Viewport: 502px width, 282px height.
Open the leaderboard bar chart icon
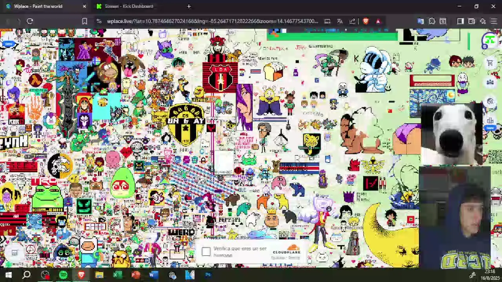point(490,121)
